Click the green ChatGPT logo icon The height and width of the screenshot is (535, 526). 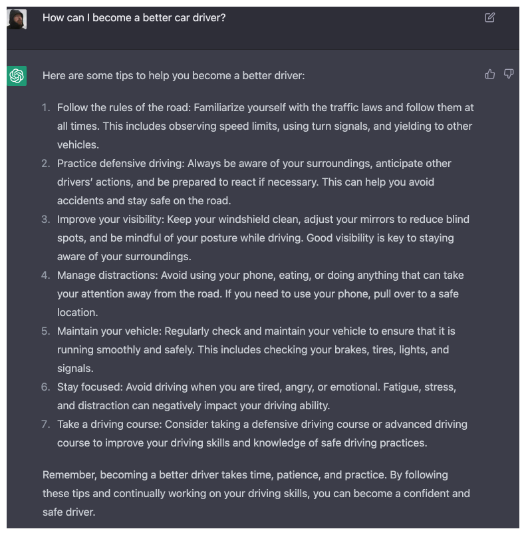17,76
